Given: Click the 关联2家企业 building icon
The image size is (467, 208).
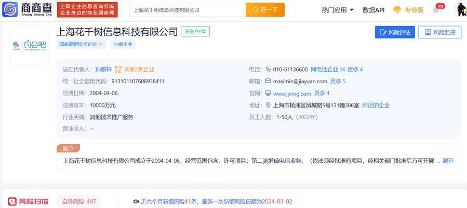Looking at the screenshot, I should pos(118,70).
